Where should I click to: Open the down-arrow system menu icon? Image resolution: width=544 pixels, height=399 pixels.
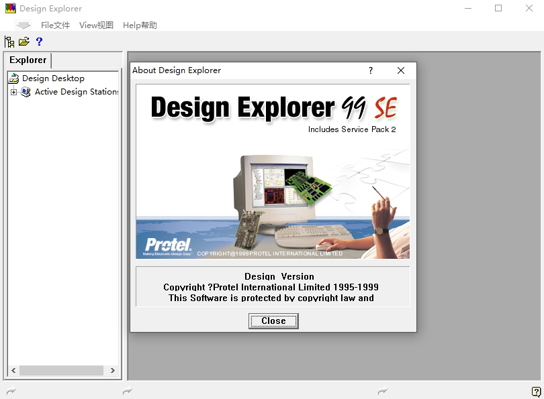pos(24,25)
